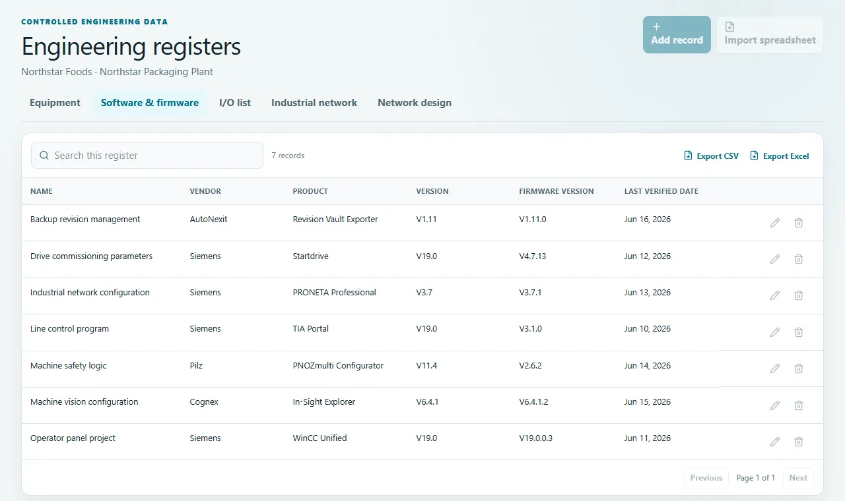Delete the Industrial network configuration entry

coord(799,295)
